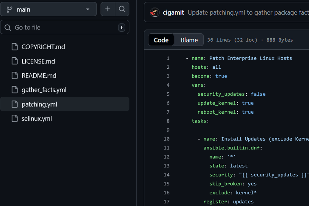Click the file icon beside LICENSE.md
This screenshot has width=309, height=206.
[x=15, y=61]
